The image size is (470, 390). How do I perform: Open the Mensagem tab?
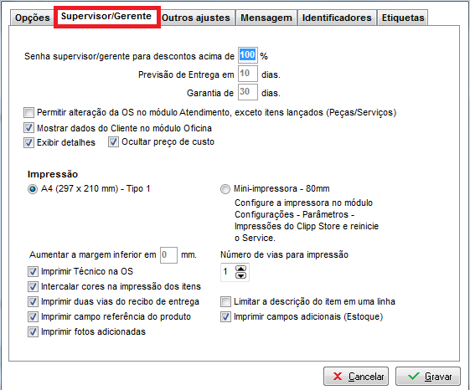click(x=266, y=18)
